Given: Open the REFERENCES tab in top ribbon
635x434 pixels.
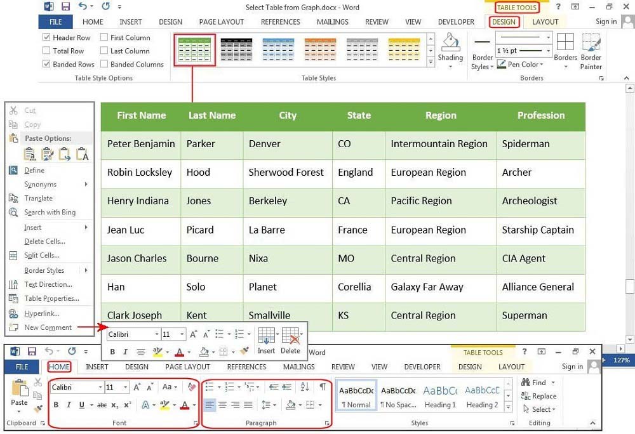Looking at the screenshot, I should tap(281, 22).
